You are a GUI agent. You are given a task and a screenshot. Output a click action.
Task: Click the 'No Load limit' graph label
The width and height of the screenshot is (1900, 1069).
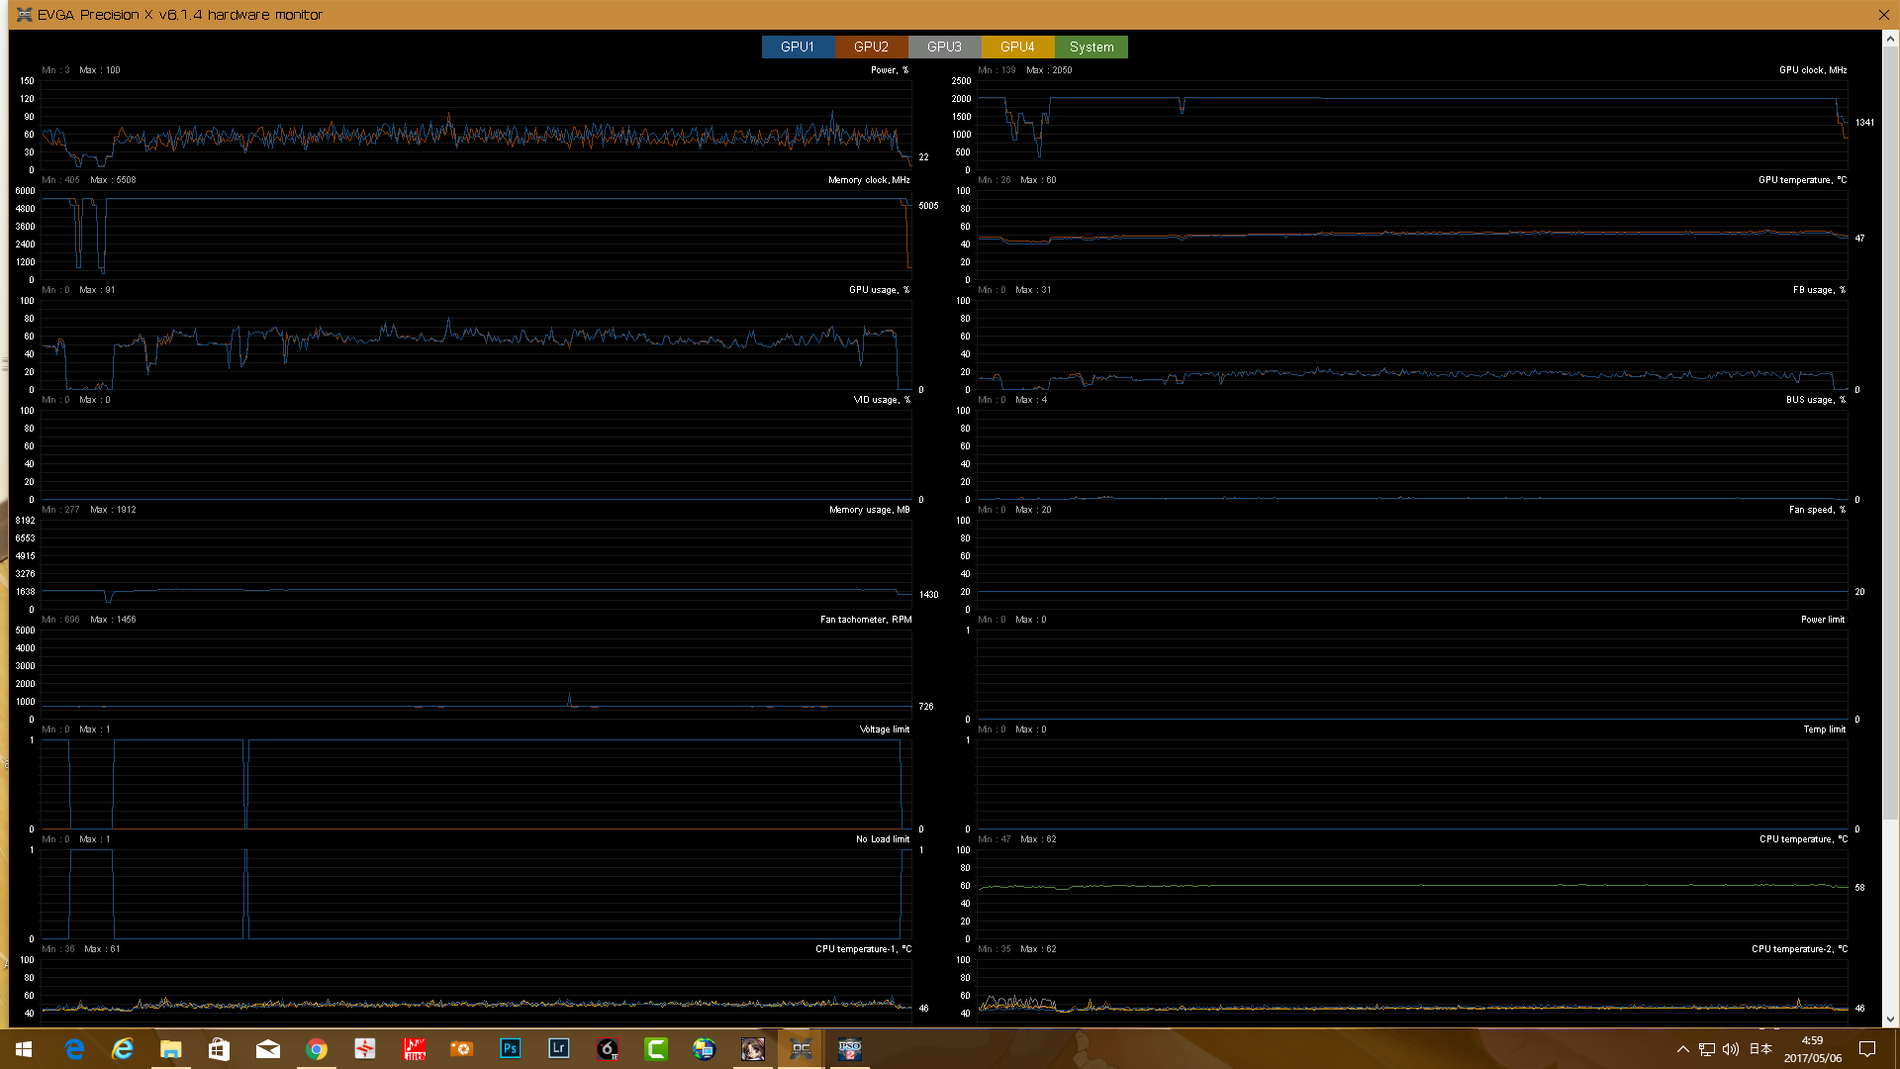pyautogui.click(x=883, y=839)
